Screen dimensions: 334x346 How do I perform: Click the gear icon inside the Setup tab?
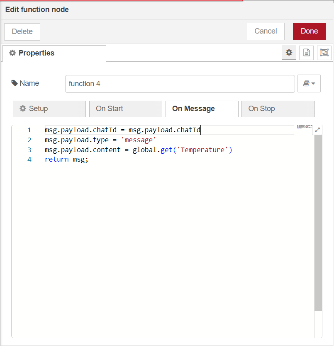click(23, 109)
